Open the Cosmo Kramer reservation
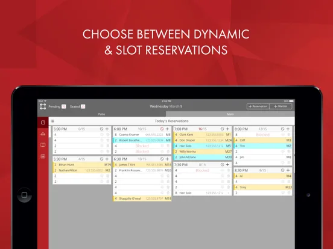The height and width of the screenshot is (249, 333). click(x=142, y=135)
